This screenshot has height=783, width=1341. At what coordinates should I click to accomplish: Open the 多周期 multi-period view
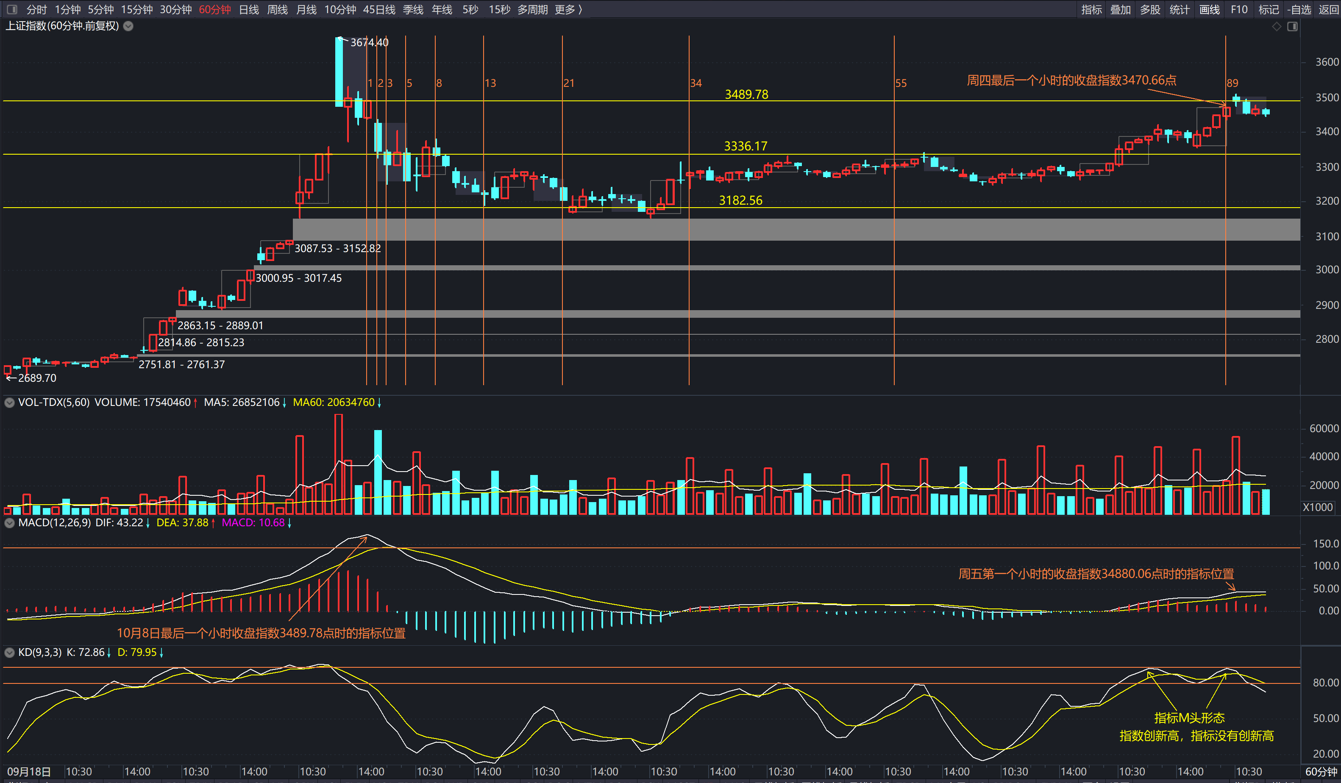tap(532, 10)
